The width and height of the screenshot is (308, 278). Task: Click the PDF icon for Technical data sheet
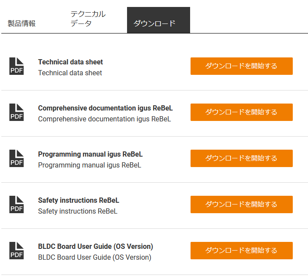17,66
